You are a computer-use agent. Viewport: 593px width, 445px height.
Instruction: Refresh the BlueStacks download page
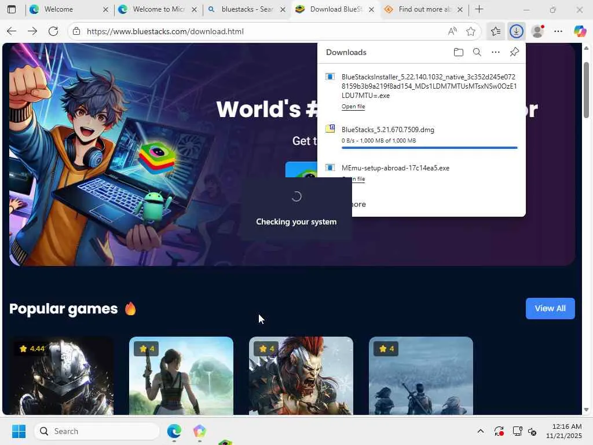pos(53,31)
